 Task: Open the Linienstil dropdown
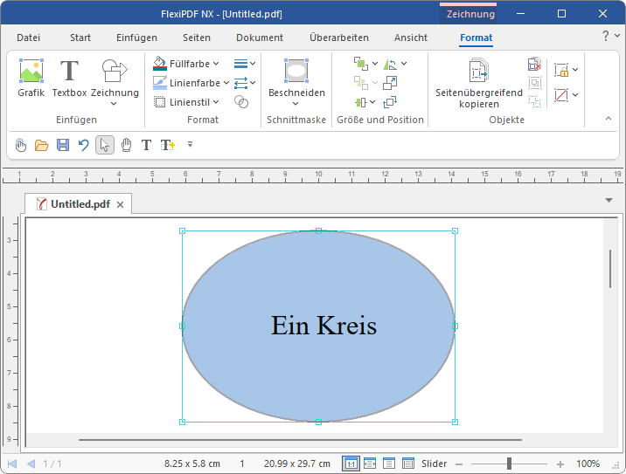point(216,102)
